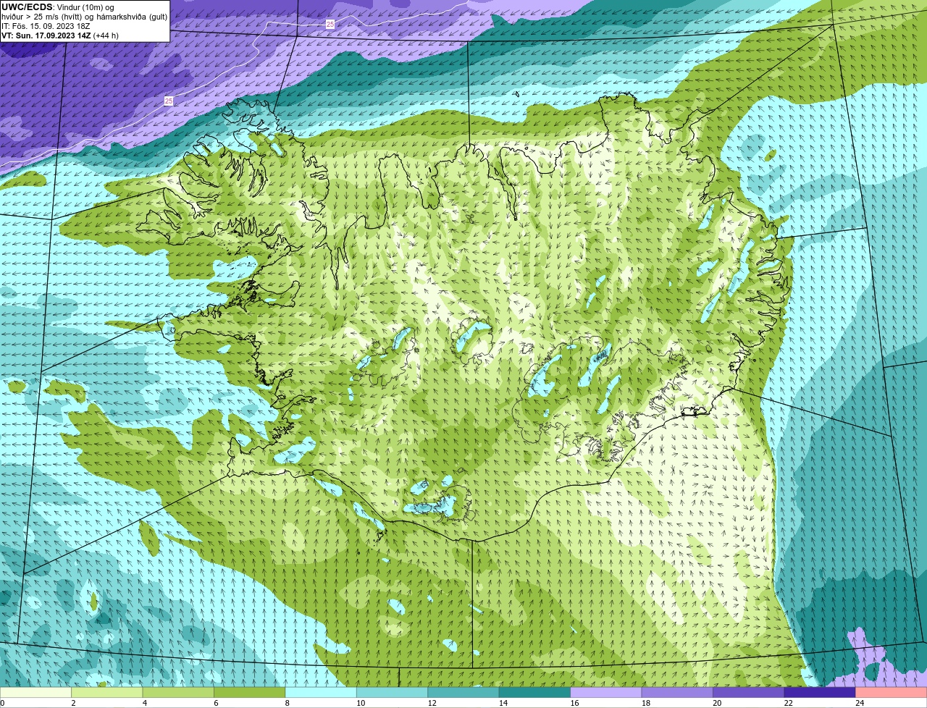Select the 18–20 m/s purple legend swatch
Image resolution: width=927 pixels, height=708 pixels.
click(x=678, y=692)
